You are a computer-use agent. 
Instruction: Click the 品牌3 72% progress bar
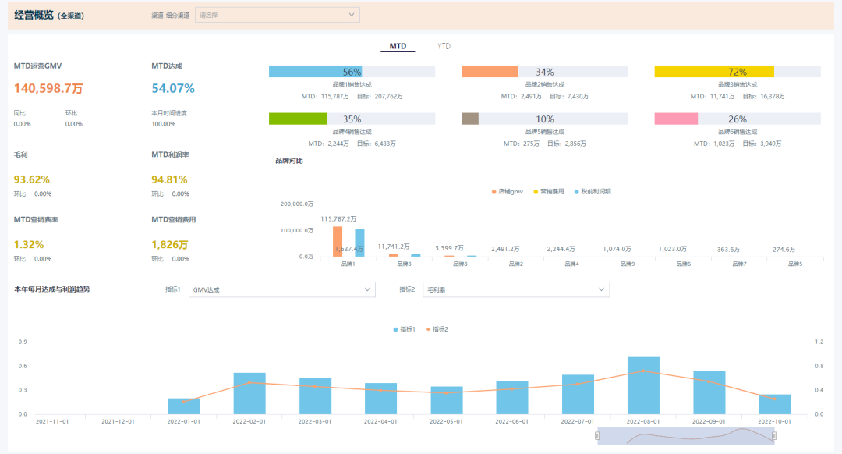tap(738, 72)
